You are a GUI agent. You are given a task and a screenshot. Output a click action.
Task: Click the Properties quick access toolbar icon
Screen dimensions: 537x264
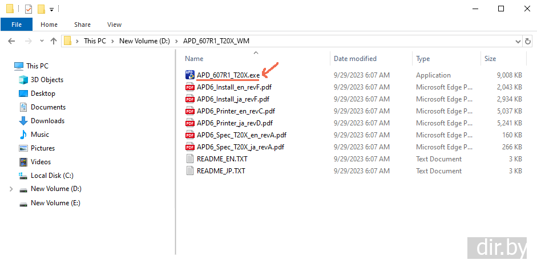(x=29, y=9)
